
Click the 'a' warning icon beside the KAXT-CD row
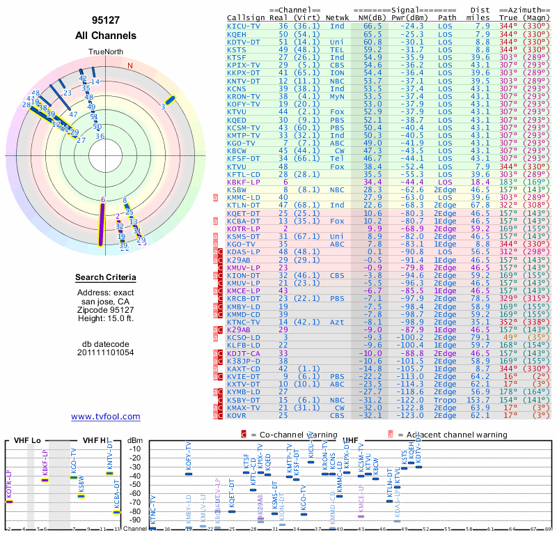(215, 369)
